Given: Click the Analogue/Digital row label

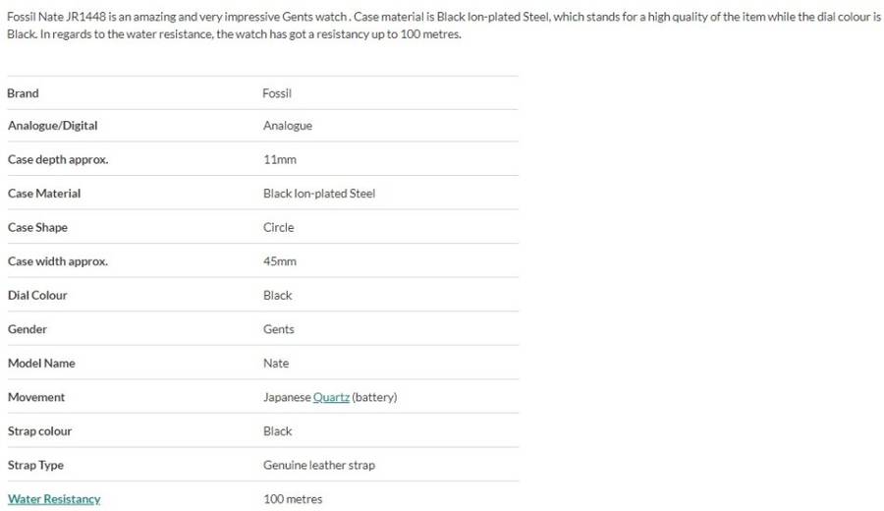Looking at the screenshot, I should pyautogui.click(x=52, y=126).
